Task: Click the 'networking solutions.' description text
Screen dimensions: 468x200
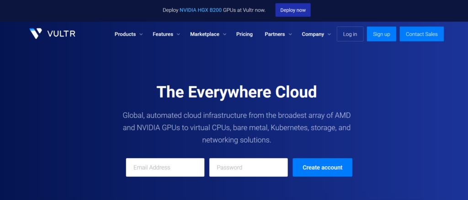Action: pos(236,140)
